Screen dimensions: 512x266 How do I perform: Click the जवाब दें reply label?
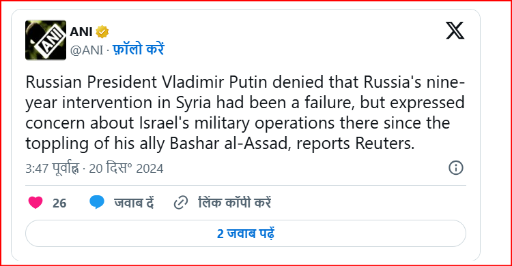[134, 203]
